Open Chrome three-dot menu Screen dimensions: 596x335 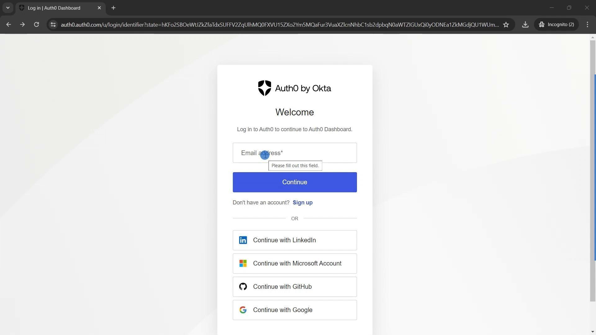point(587,25)
